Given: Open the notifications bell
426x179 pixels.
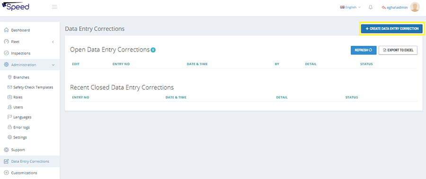Looking at the screenshot, I should point(370,8).
